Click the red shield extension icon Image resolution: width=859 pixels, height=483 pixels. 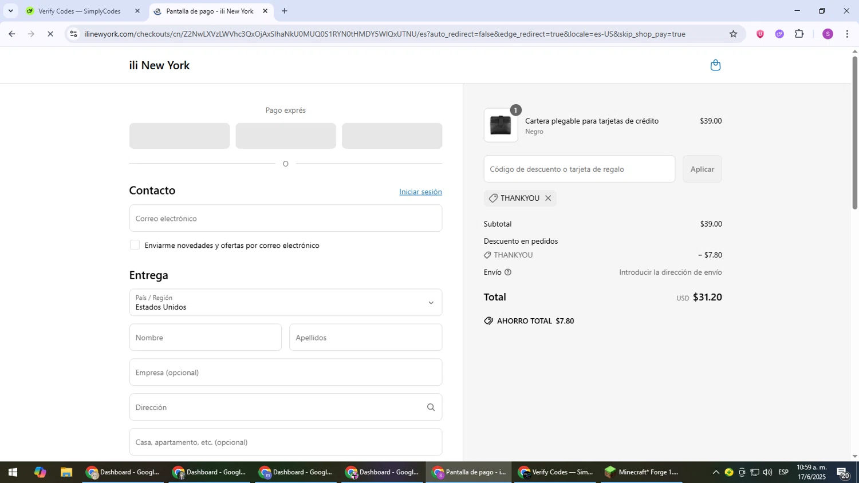click(x=760, y=34)
